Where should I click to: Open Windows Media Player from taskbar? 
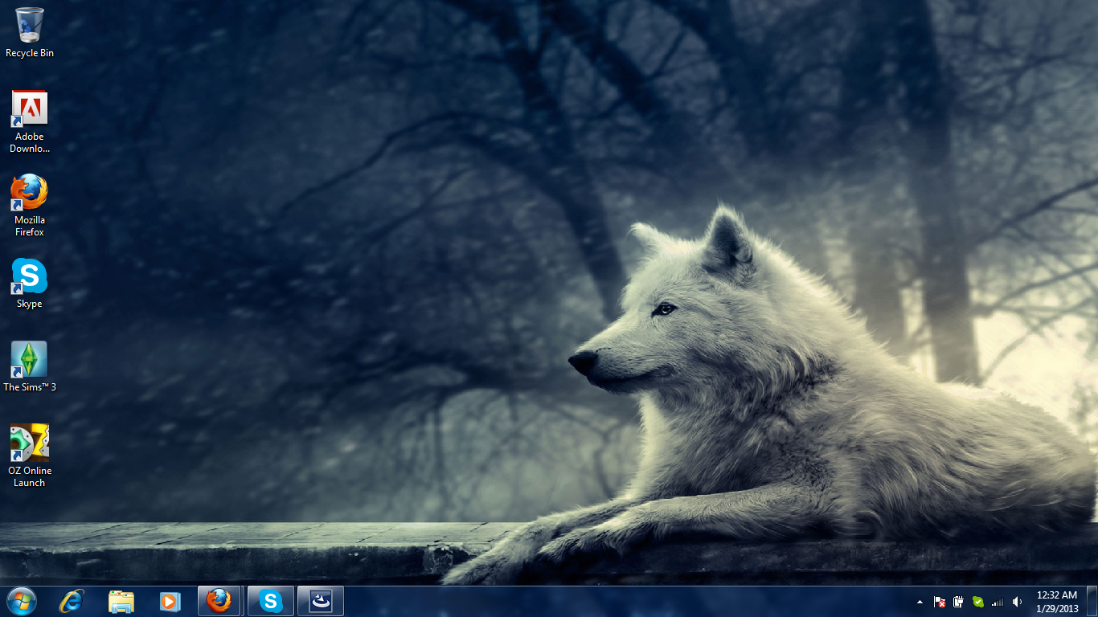[x=170, y=601]
